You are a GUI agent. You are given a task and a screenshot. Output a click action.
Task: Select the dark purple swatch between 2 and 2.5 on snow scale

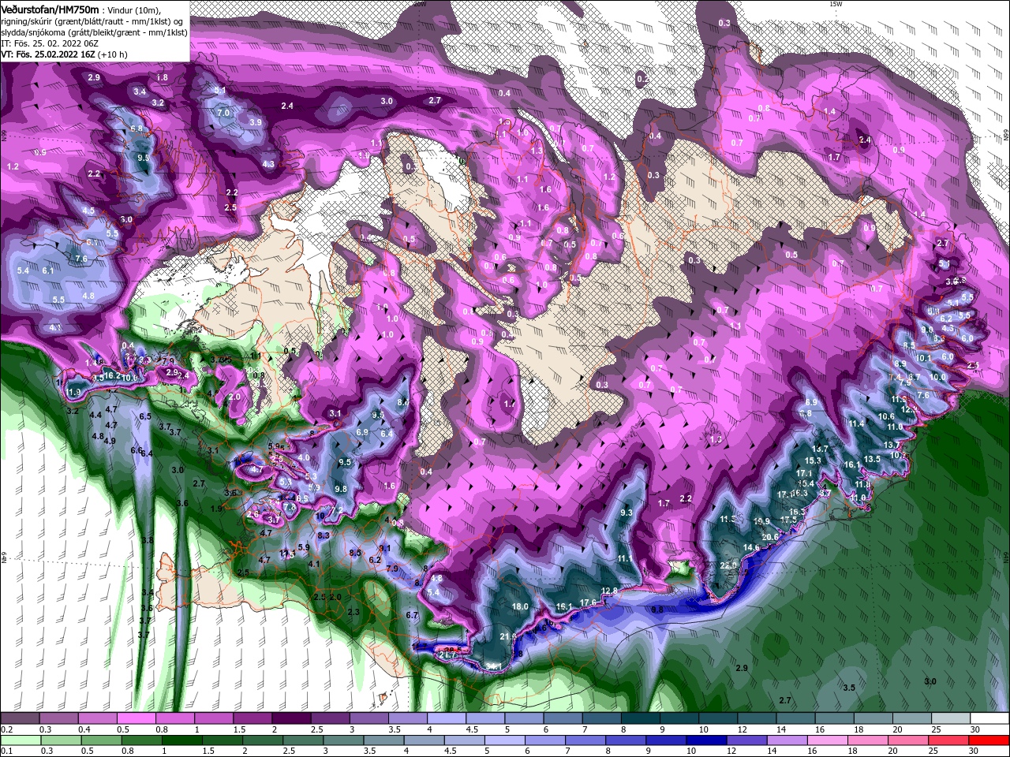[291, 718]
